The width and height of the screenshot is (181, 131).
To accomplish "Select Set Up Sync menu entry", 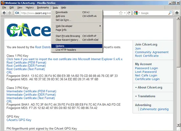I will 77,20.
